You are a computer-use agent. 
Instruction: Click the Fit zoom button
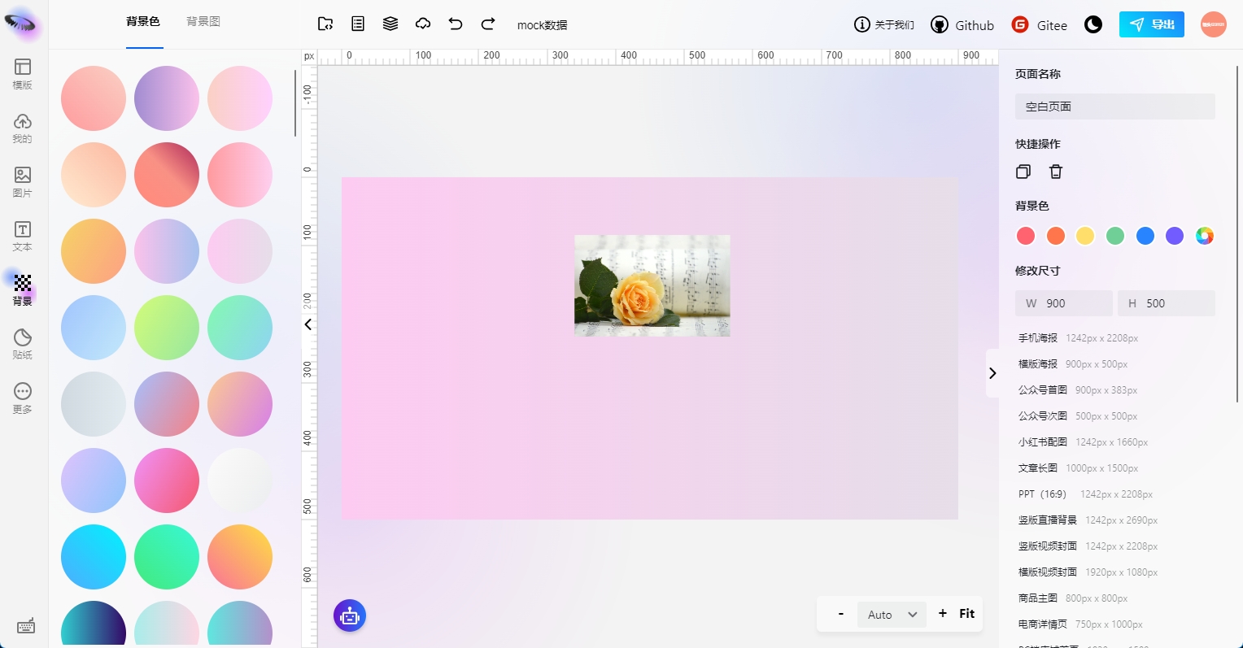pyautogui.click(x=966, y=614)
